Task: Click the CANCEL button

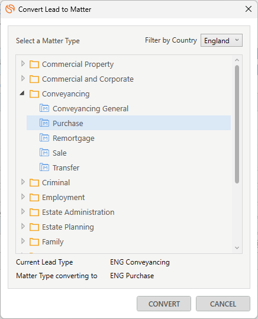Action: coord(223,304)
